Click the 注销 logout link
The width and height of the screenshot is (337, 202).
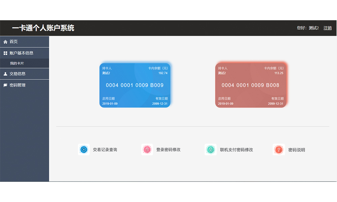tap(327, 28)
